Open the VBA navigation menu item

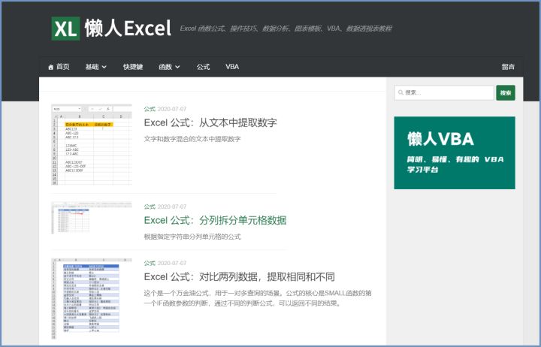pos(232,67)
